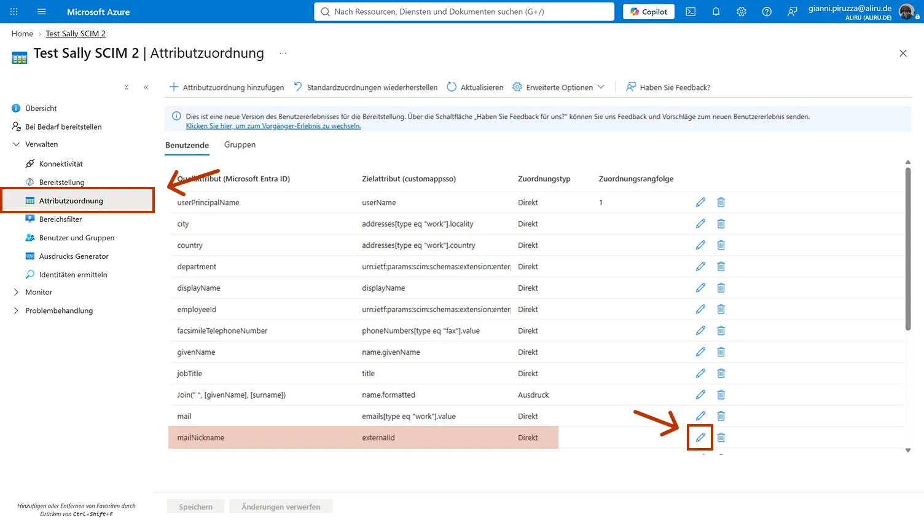This screenshot has width=924, height=520.
Task: Delete the Join expression mapping
Action: pos(721,395)
